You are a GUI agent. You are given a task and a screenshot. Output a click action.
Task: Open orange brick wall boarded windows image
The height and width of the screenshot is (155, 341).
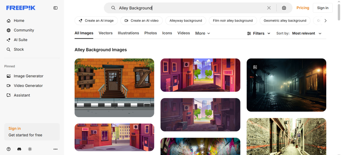114,88
